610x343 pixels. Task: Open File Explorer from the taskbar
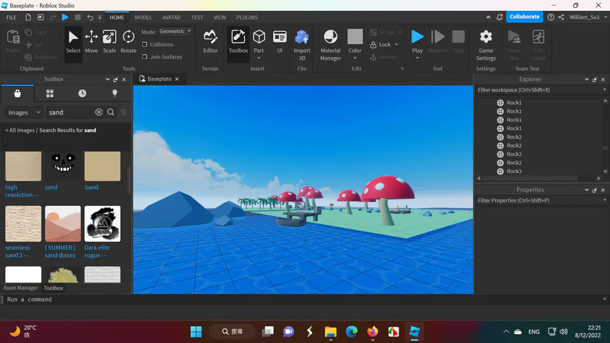[x=330, y=331]
